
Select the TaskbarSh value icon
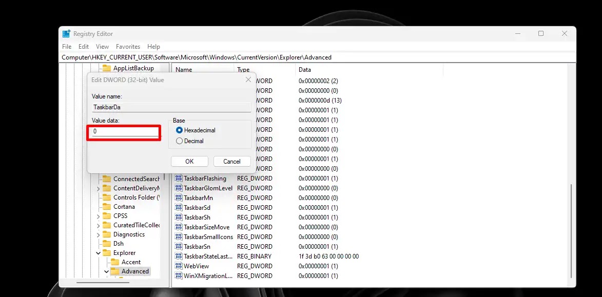pyautogui.click(x=178, y=217)
